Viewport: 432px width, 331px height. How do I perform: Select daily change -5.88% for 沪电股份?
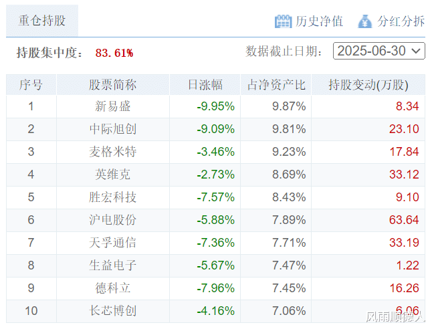[216, 220]
